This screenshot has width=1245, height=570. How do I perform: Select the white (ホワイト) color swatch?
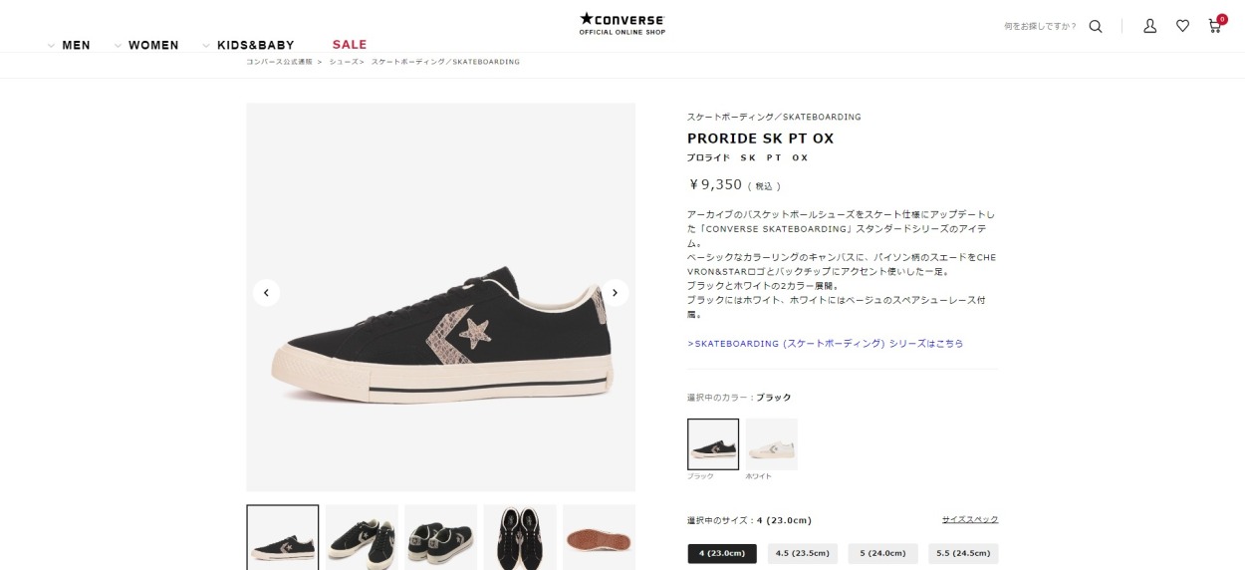[x=772, y=443]
